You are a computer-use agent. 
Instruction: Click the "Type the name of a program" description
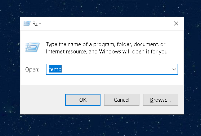tap(107, 48)
